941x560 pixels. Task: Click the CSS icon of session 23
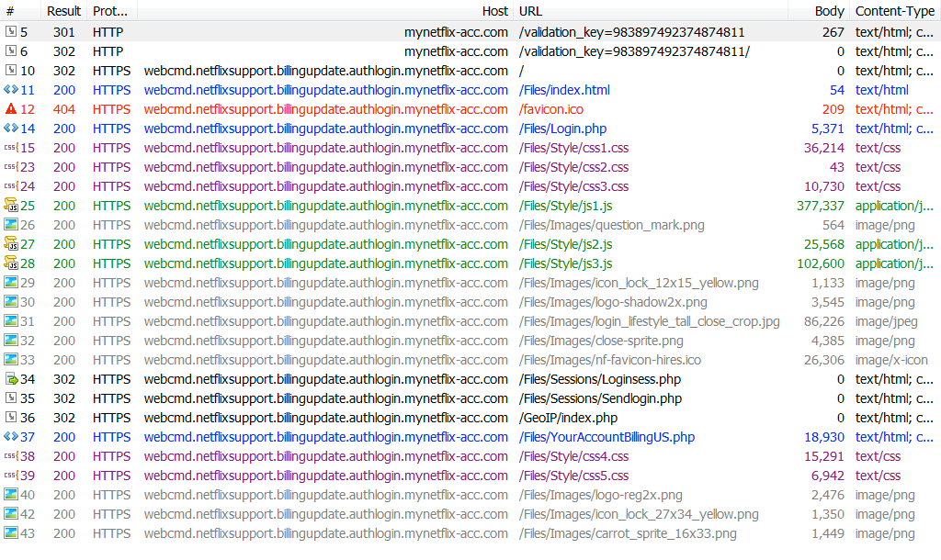tap(11, 166)
